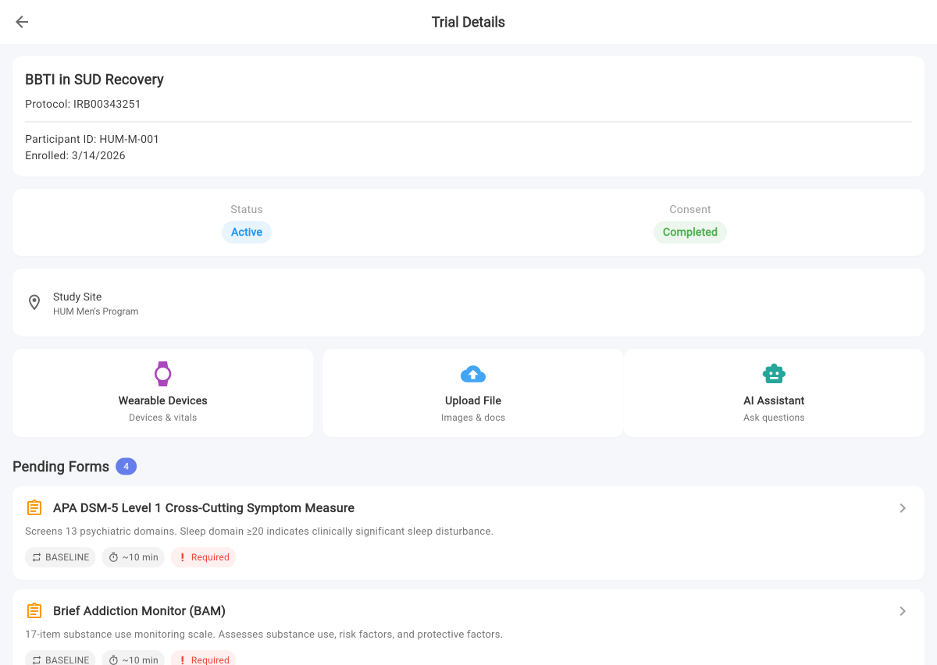Click the BAM form clipboard icon
The image size is (937, 665).
(34, 610)
